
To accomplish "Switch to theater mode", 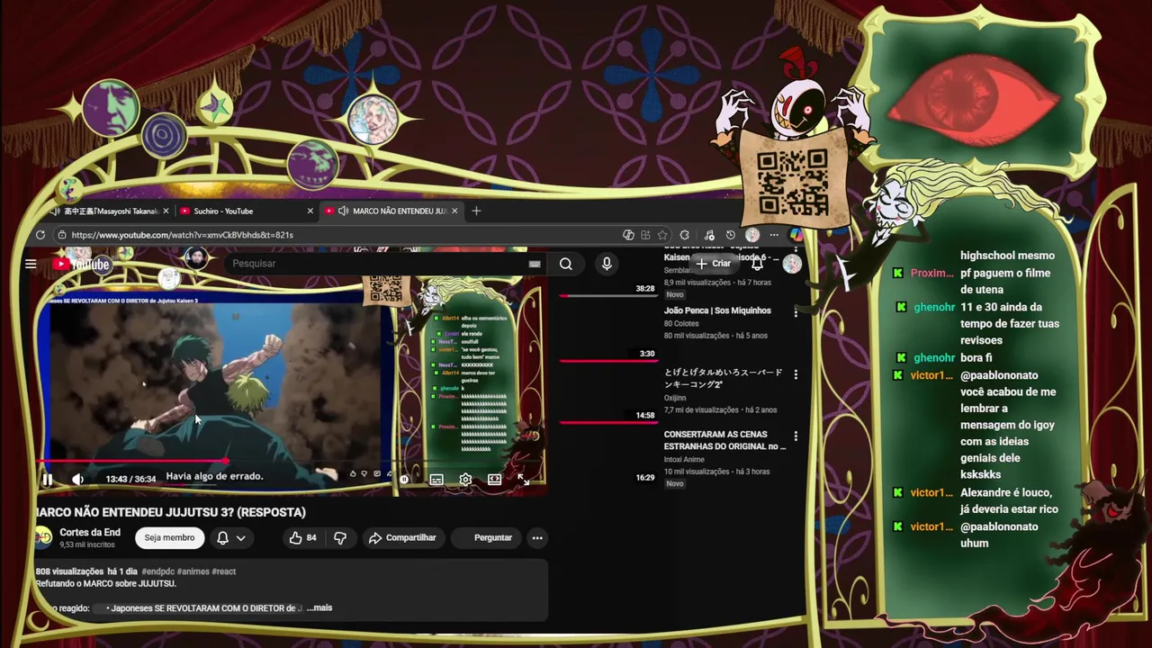I will 494,480.
